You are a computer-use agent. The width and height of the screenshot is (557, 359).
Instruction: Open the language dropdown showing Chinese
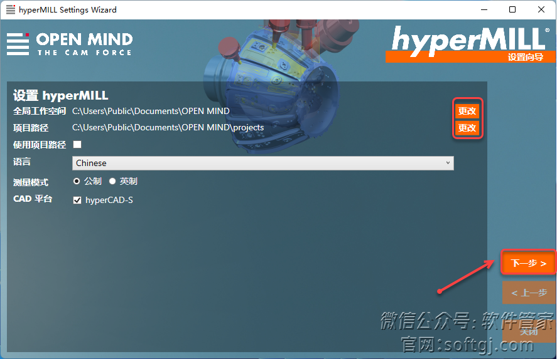263,163
